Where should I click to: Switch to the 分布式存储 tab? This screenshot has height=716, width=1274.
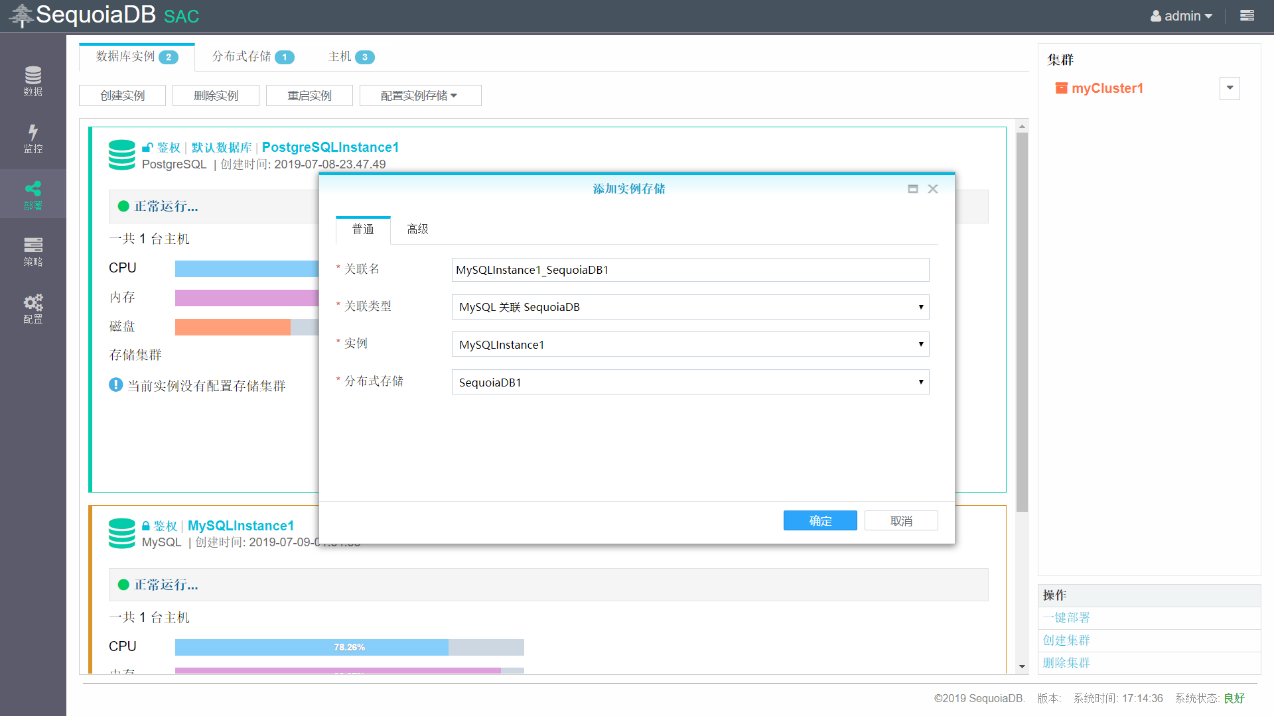(x=253, y=57)
